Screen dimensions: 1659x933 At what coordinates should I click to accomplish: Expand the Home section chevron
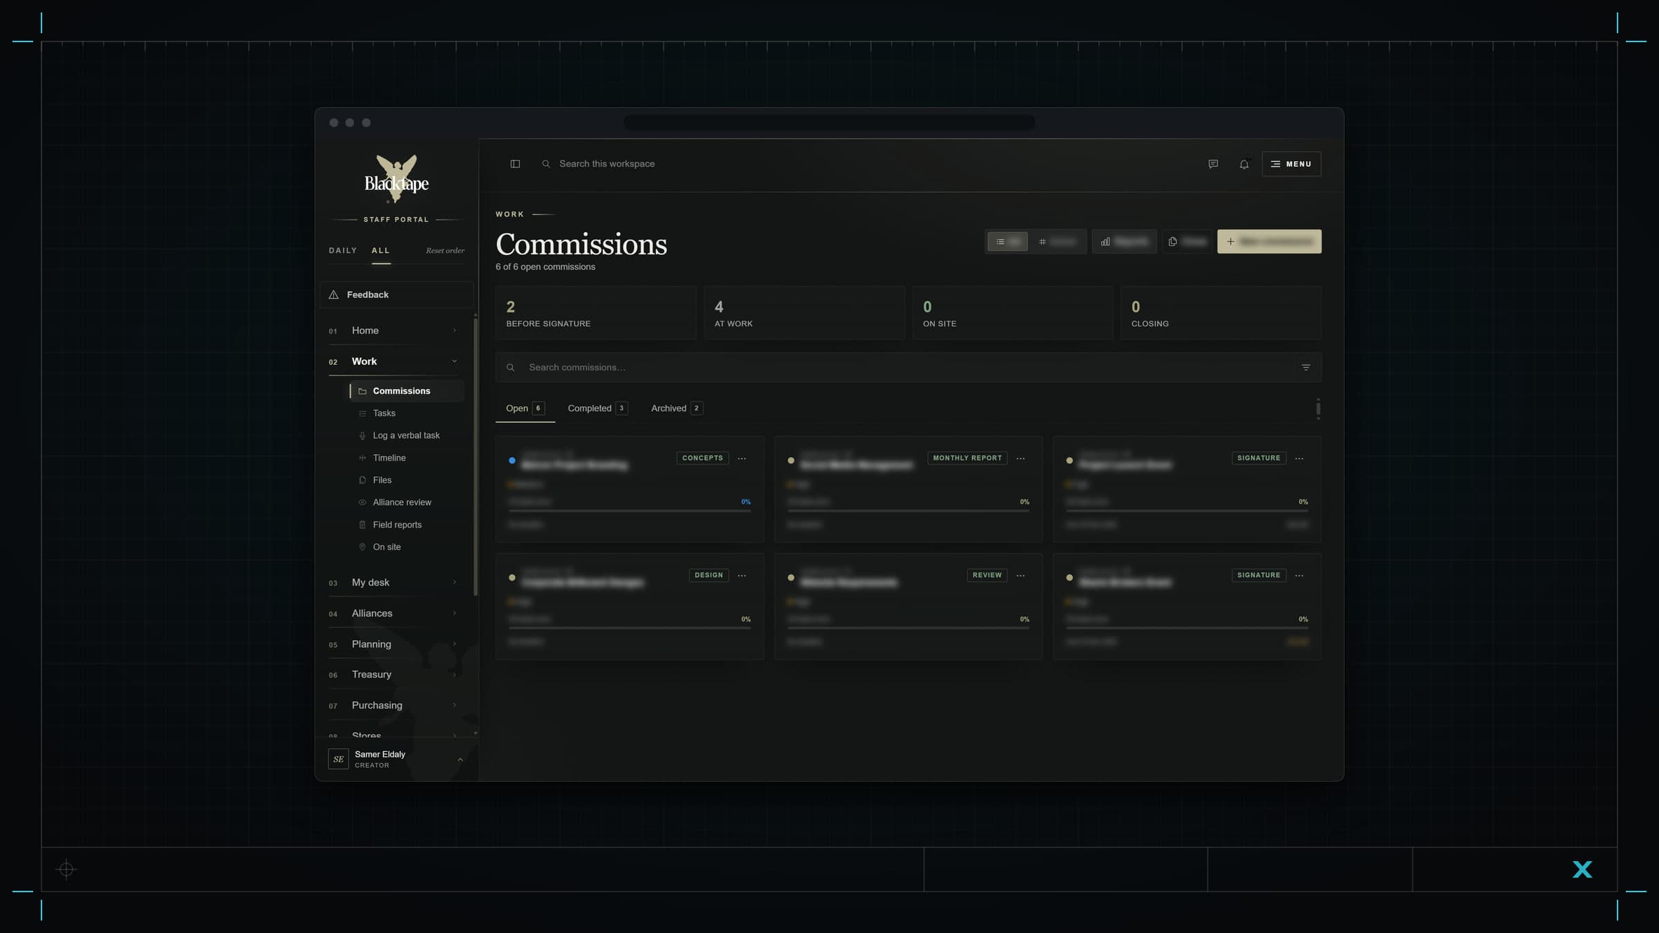click(454, 330)
